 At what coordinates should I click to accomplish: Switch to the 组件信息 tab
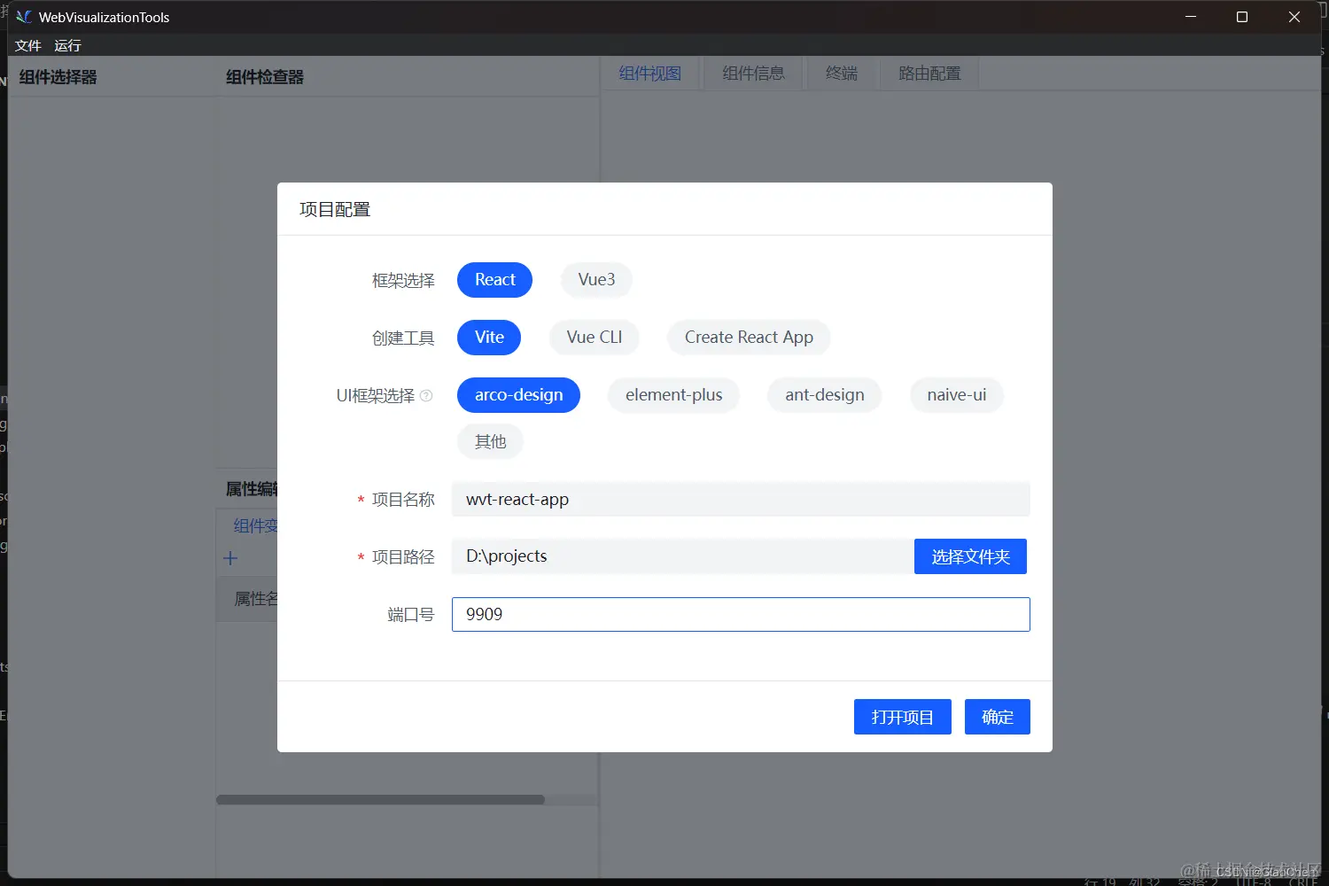(753, 74)
